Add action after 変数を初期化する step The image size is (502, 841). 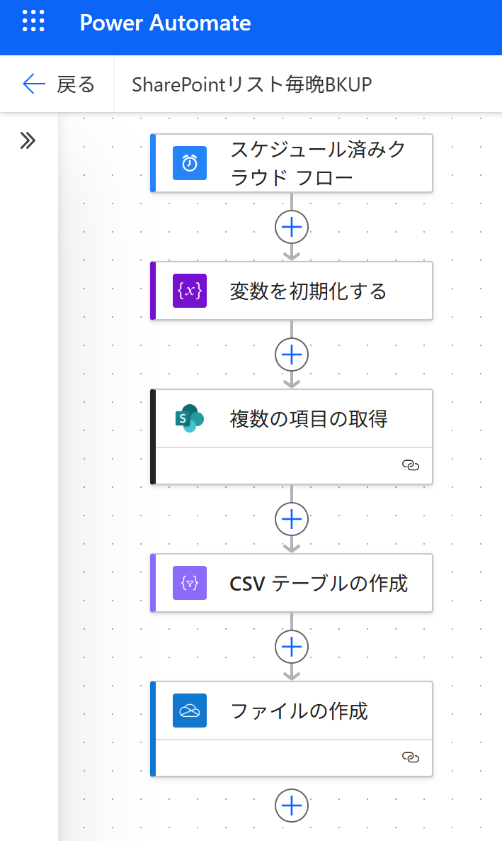coord(292,355)
